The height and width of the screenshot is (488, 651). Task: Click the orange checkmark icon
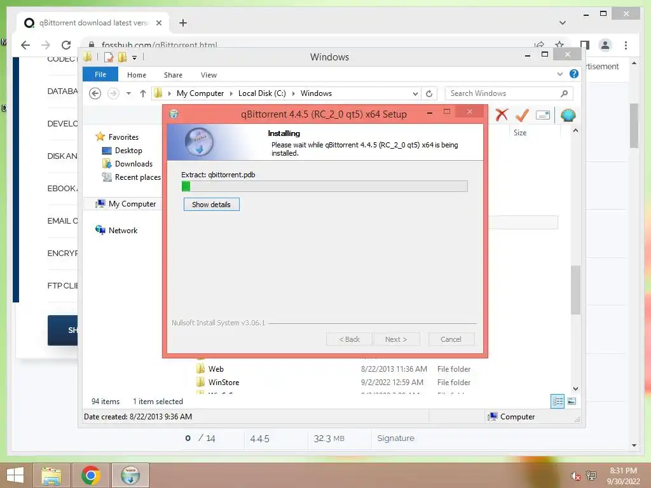[x=522, y=115]
